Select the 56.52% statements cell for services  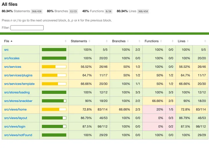82,67
